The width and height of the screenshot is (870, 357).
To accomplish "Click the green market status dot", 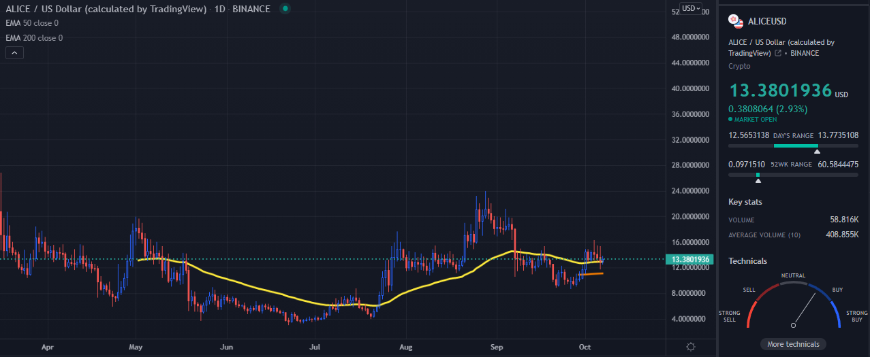I will [285, 9].
